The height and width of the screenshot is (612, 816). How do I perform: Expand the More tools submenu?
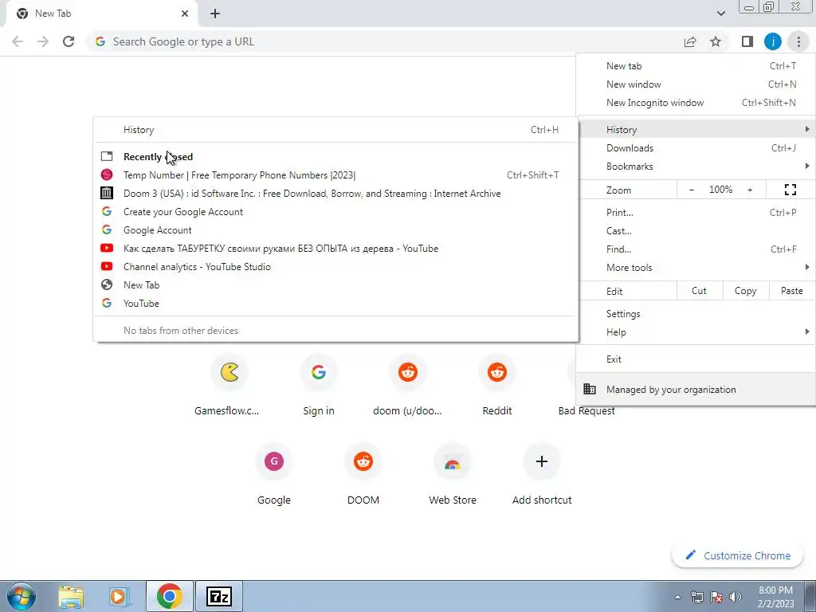[x=696, y=268]
